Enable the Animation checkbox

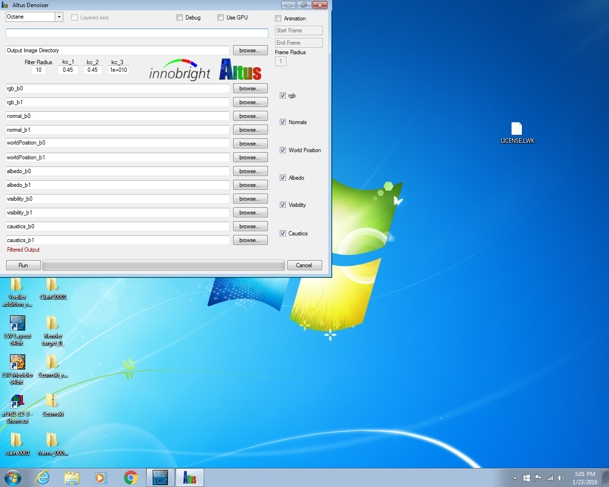point(278,19)
